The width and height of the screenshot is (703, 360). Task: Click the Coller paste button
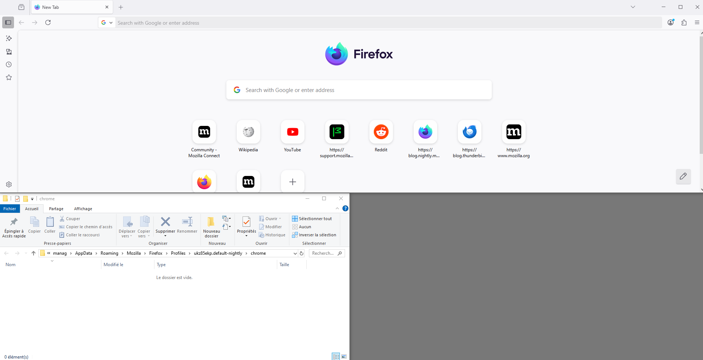(50, 225)
